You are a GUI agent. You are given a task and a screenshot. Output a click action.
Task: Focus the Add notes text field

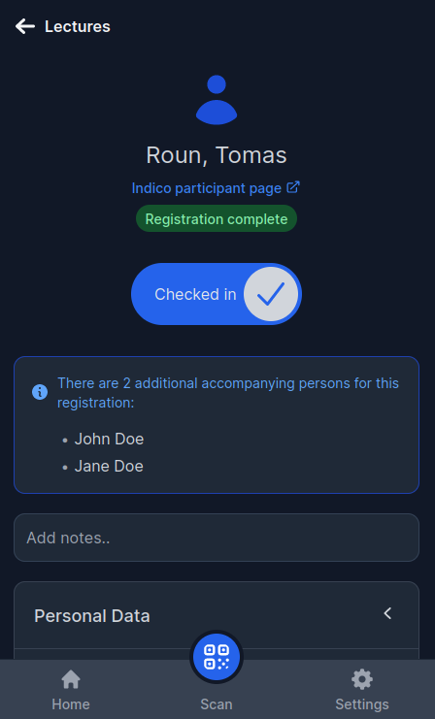pos(217,538)
